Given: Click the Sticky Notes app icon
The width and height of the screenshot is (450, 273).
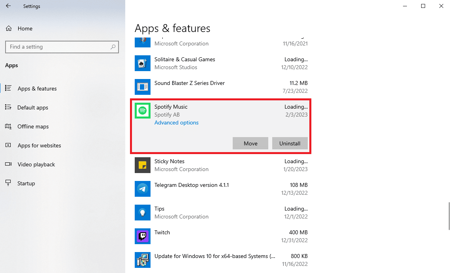Looking at the screenshot, I should pyautogui.click(x=143, y=165).
